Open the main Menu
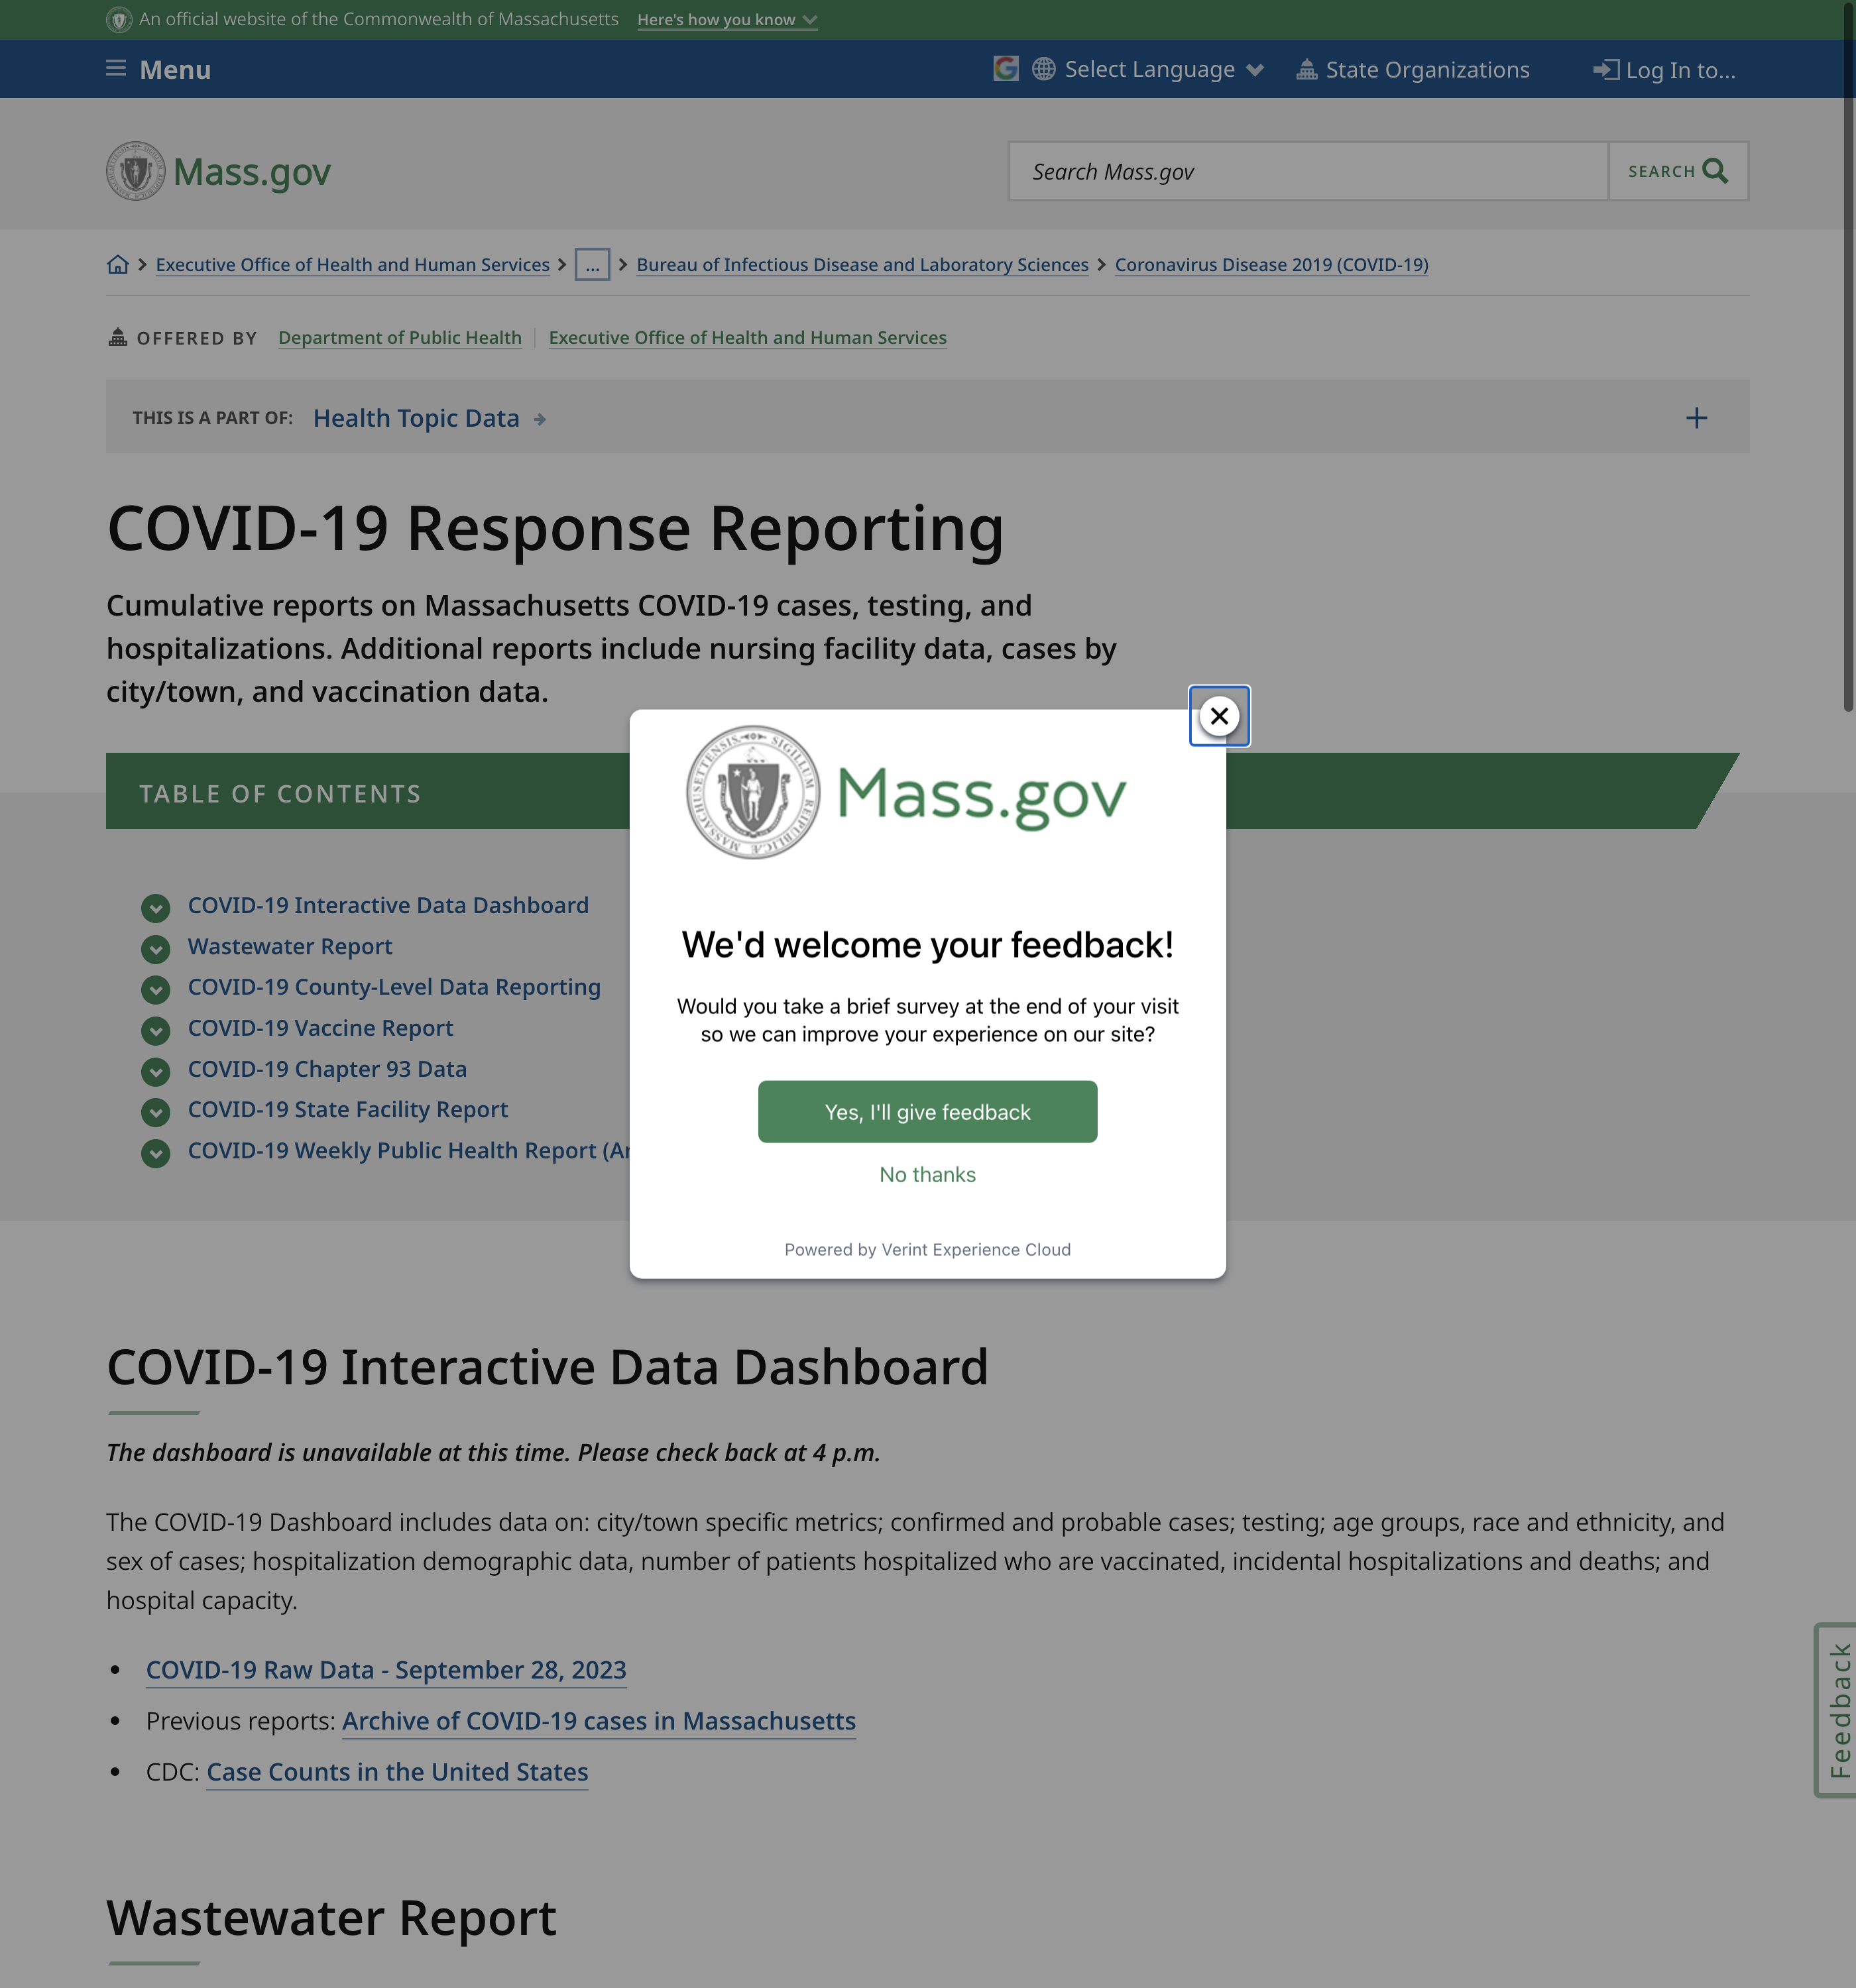Screen dimensions: 1856x1988 [x=175, y=70]
